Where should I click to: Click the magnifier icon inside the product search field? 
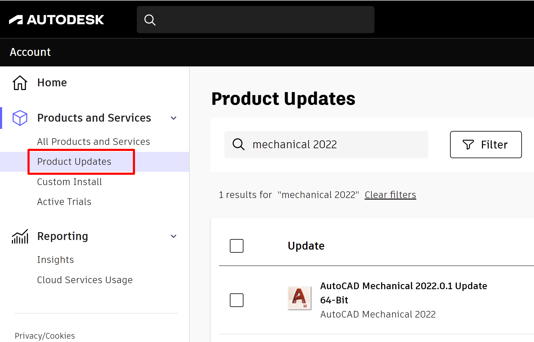(x=238, y=145)
